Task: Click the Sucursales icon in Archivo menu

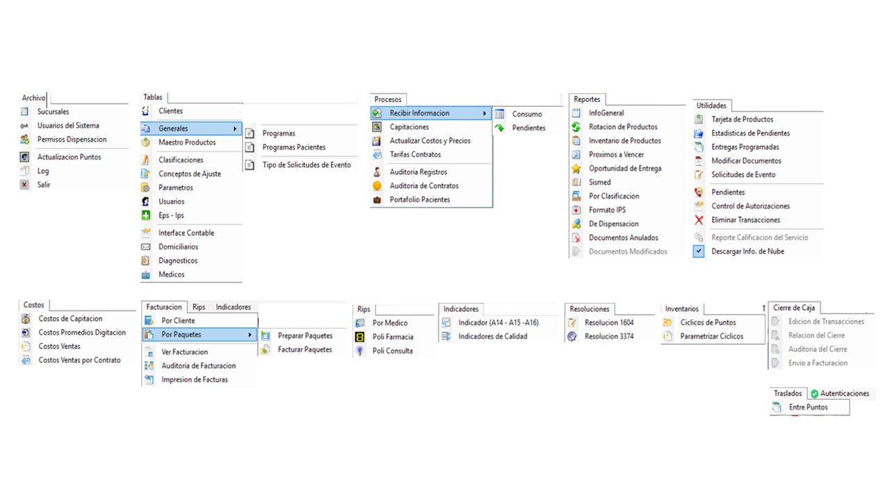Action: coord(25,112)
